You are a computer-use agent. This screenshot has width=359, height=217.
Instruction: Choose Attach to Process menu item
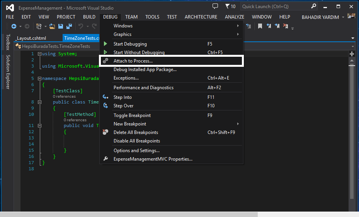(171, 61)
